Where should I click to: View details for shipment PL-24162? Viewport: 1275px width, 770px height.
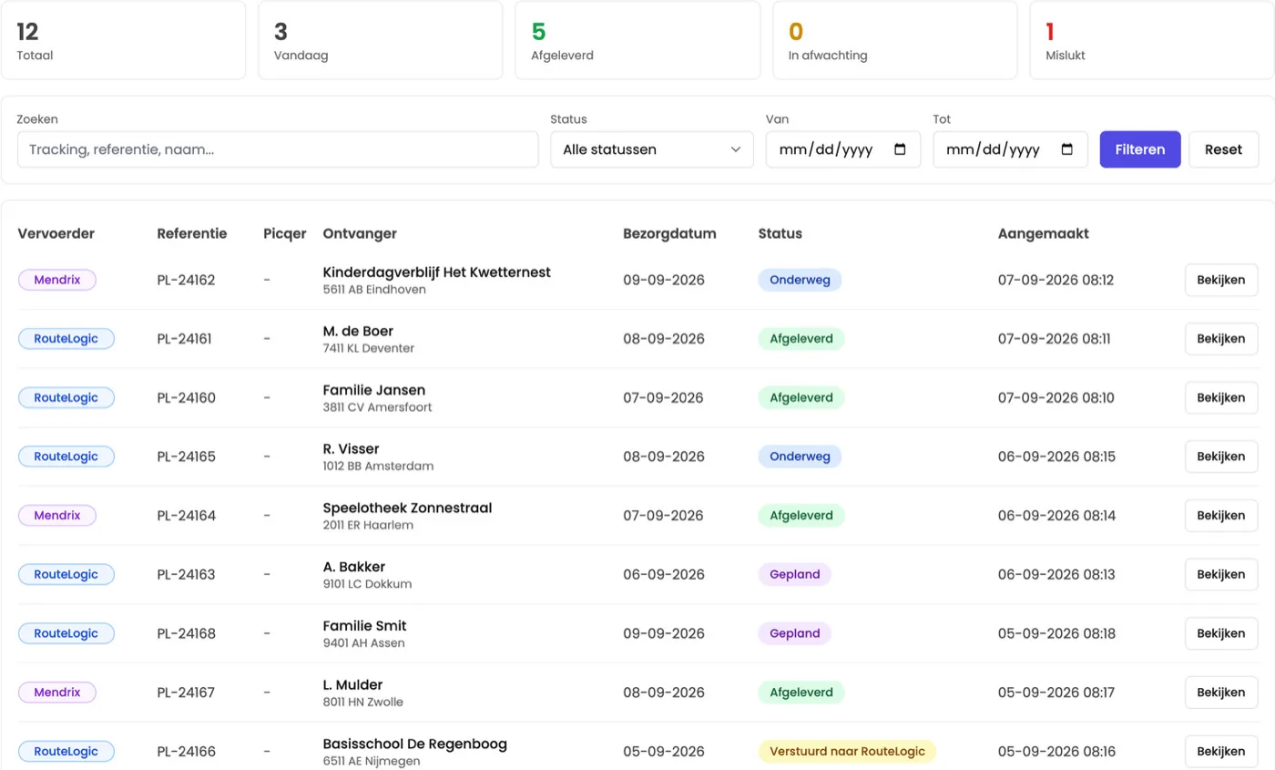coord(1221,280)
